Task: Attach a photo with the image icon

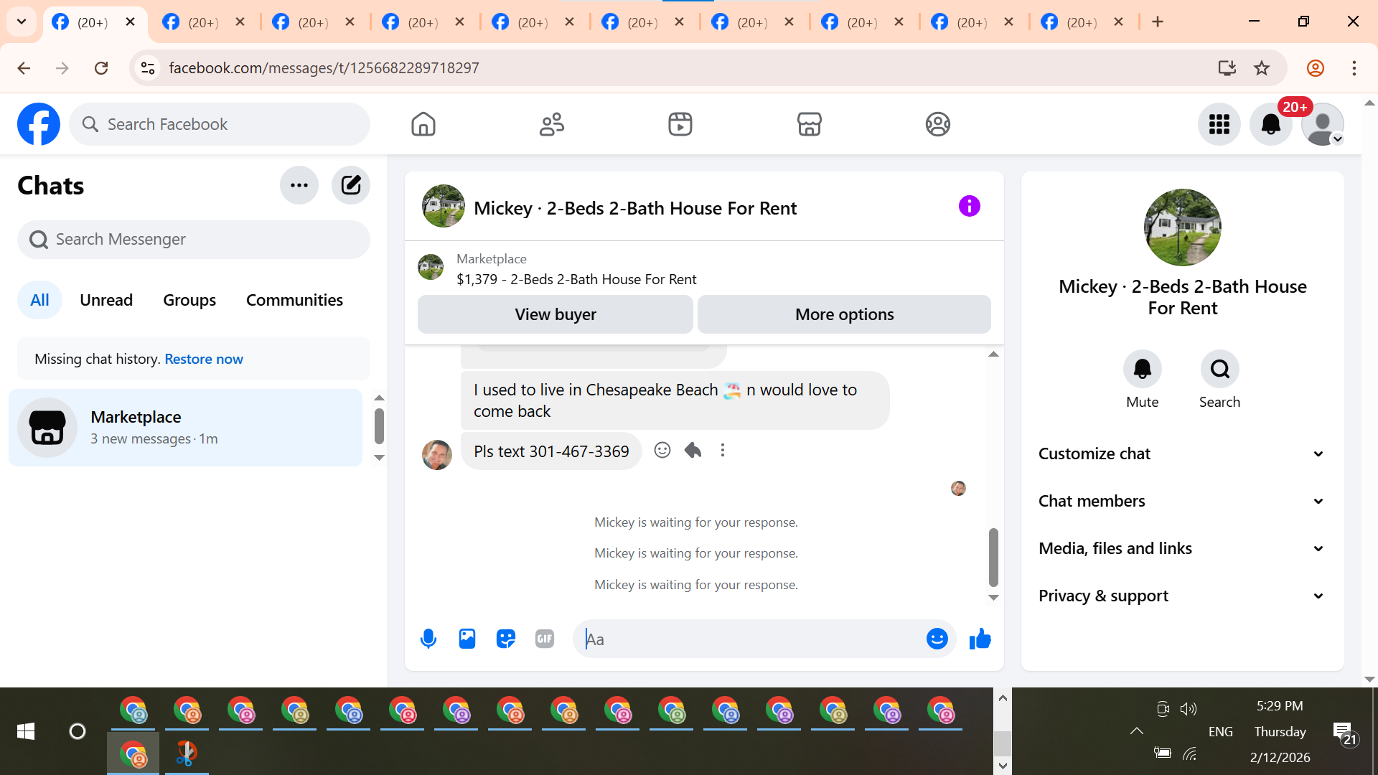Action: coord(467,639)
